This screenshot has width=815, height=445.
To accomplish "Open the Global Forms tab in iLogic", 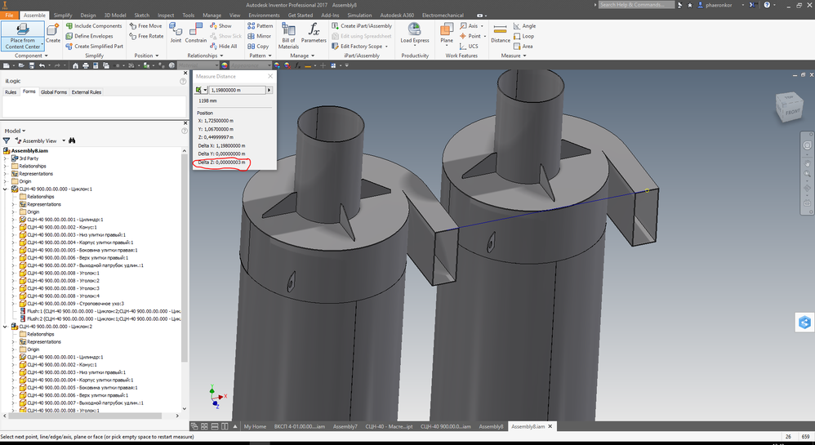I will coord(54,92).
